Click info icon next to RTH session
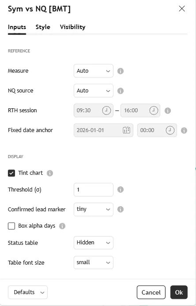The image size is (196, 306). tap(168, 111)
